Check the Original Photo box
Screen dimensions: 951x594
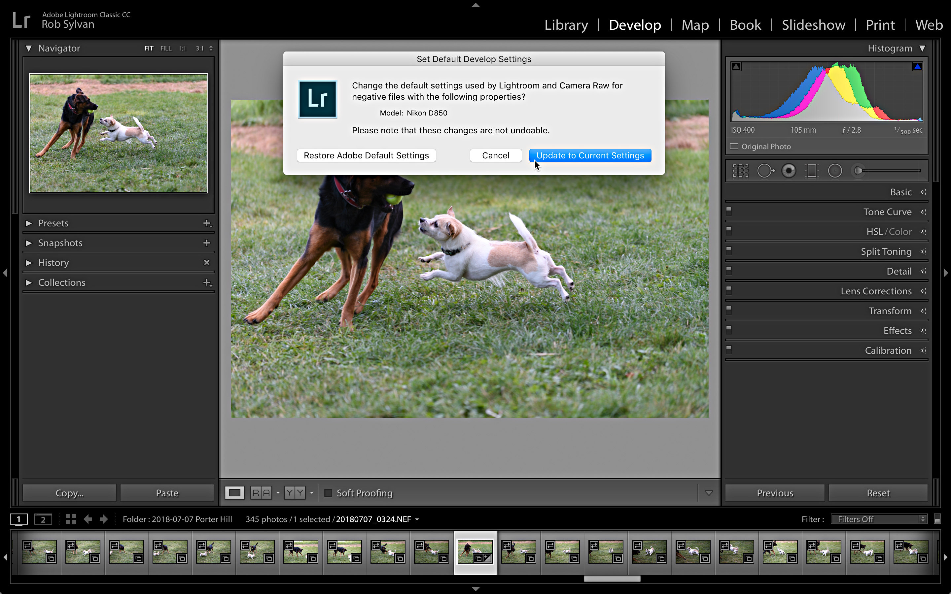tap(734, 146)
